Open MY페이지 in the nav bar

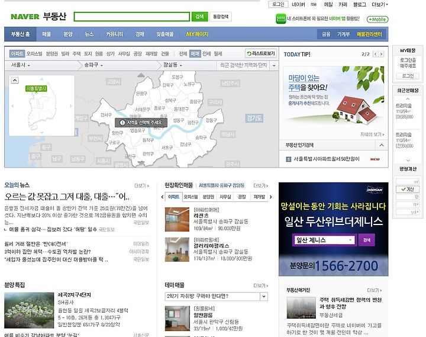pyautogui.click(x=197, y=34)
